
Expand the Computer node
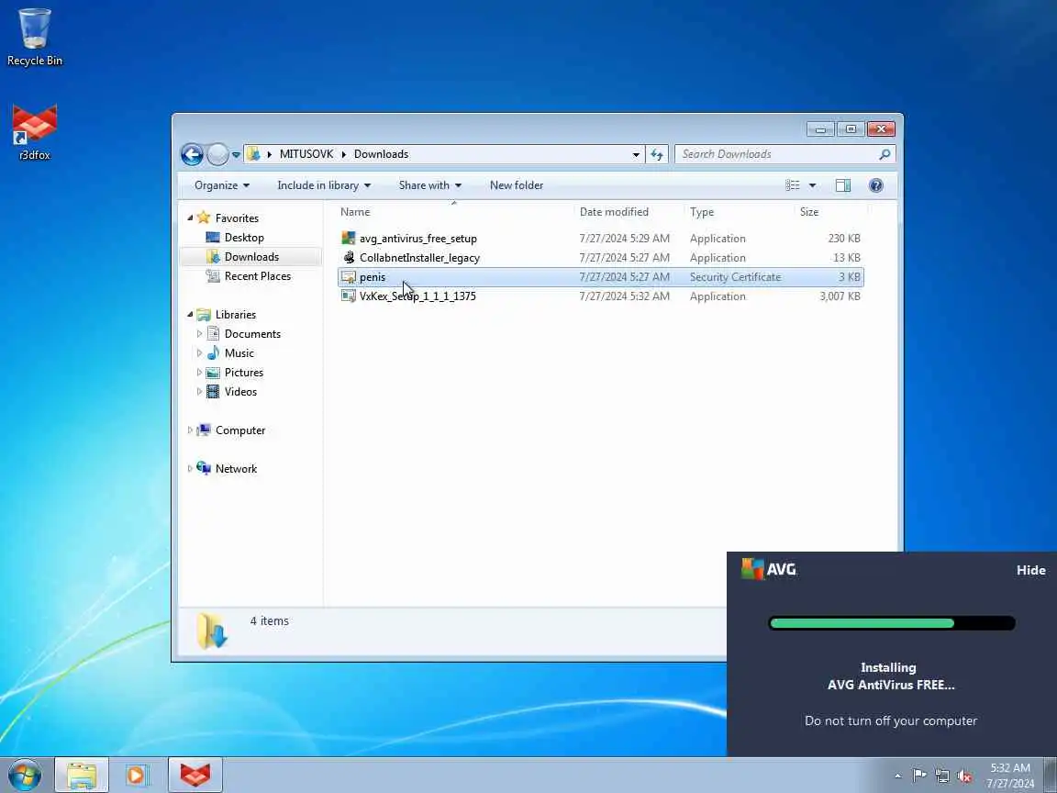click(x=190, y=430)
